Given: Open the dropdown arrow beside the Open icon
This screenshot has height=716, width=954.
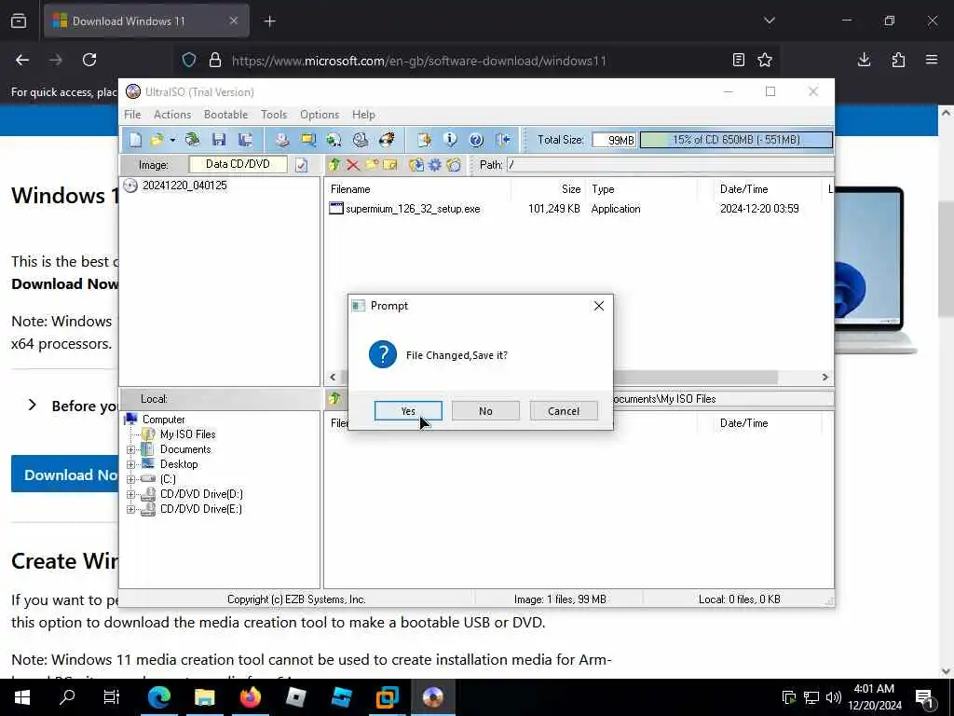Looking at the screenshot, I should coord(172,141).
